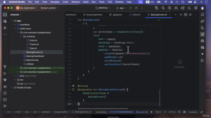
Task: Collapse the app module tree node
Action: (12, 21)
